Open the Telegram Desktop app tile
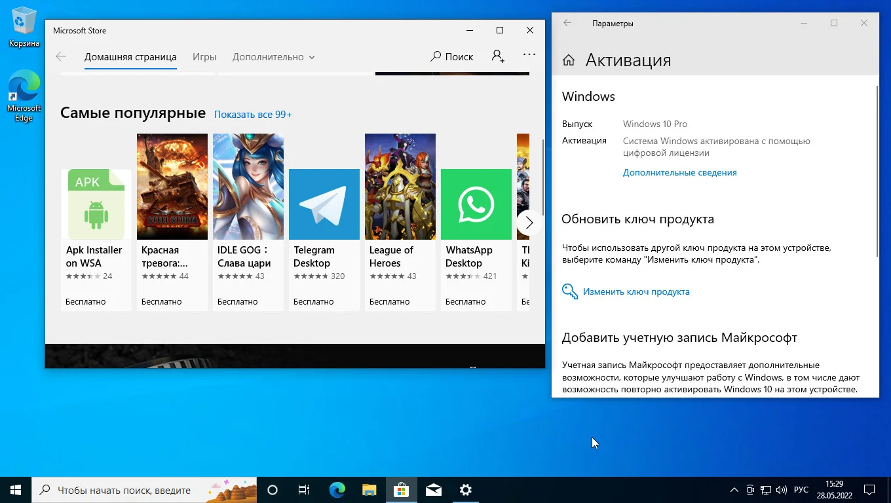 [x=324, y=223]
